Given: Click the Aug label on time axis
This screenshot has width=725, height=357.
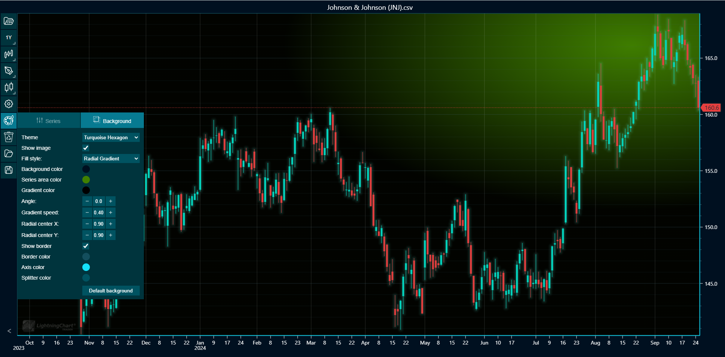Looking at the screenshot, I should (x=595, y=343).
